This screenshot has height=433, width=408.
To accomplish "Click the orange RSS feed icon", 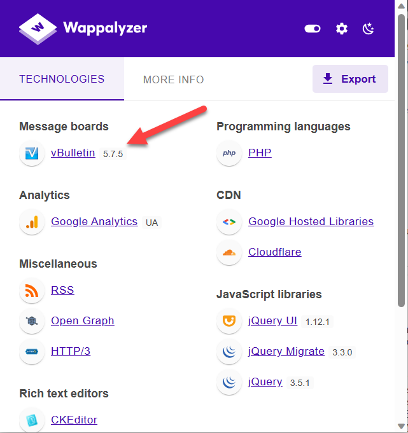I will [32, 291].
